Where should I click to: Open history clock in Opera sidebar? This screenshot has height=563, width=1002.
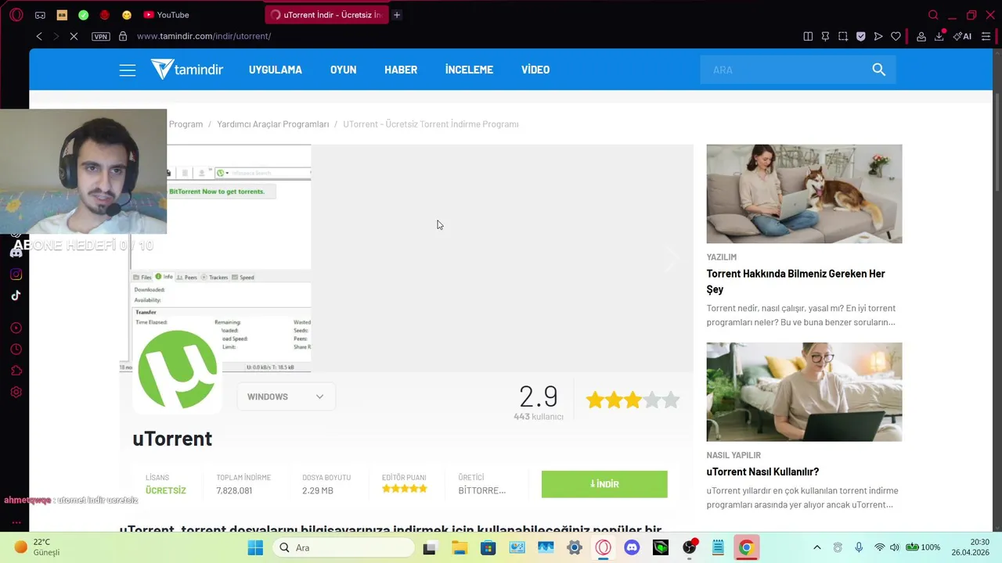click(16, 350)
